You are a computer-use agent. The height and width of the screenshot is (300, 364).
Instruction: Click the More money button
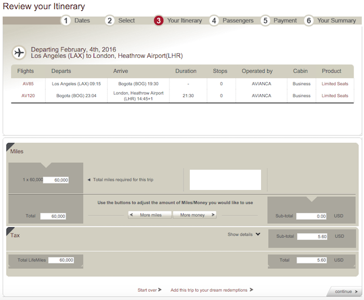click(194, 215)
